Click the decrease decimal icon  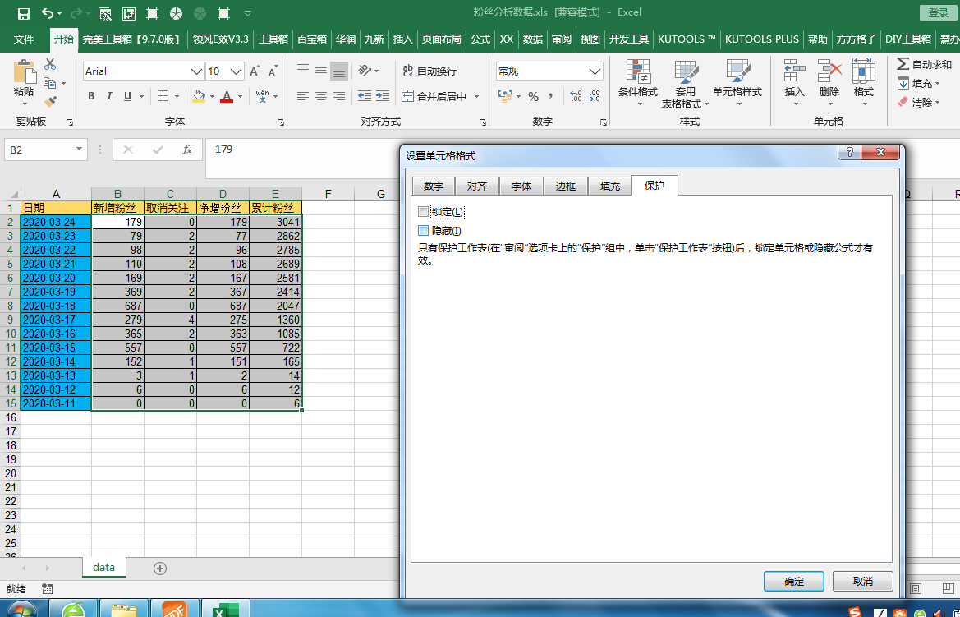coord(595,96)
